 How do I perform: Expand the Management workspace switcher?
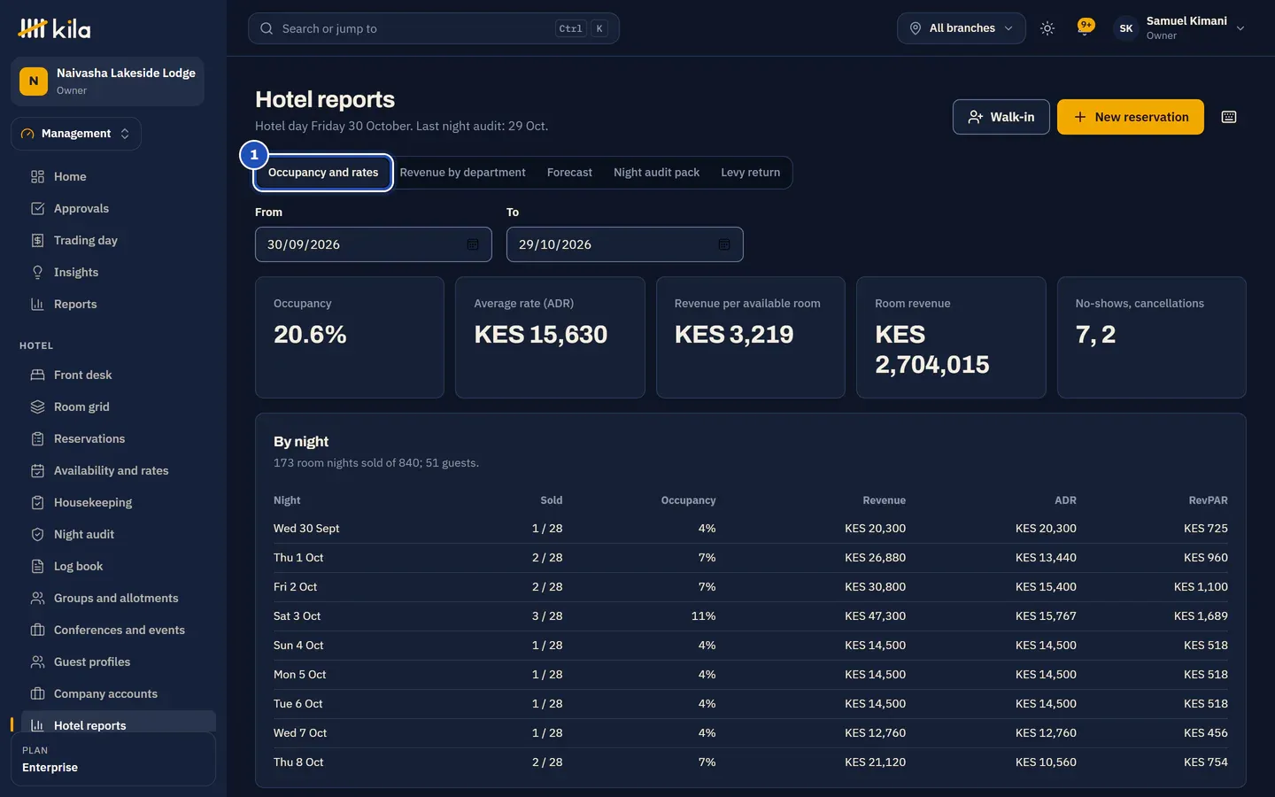[76, 134]
